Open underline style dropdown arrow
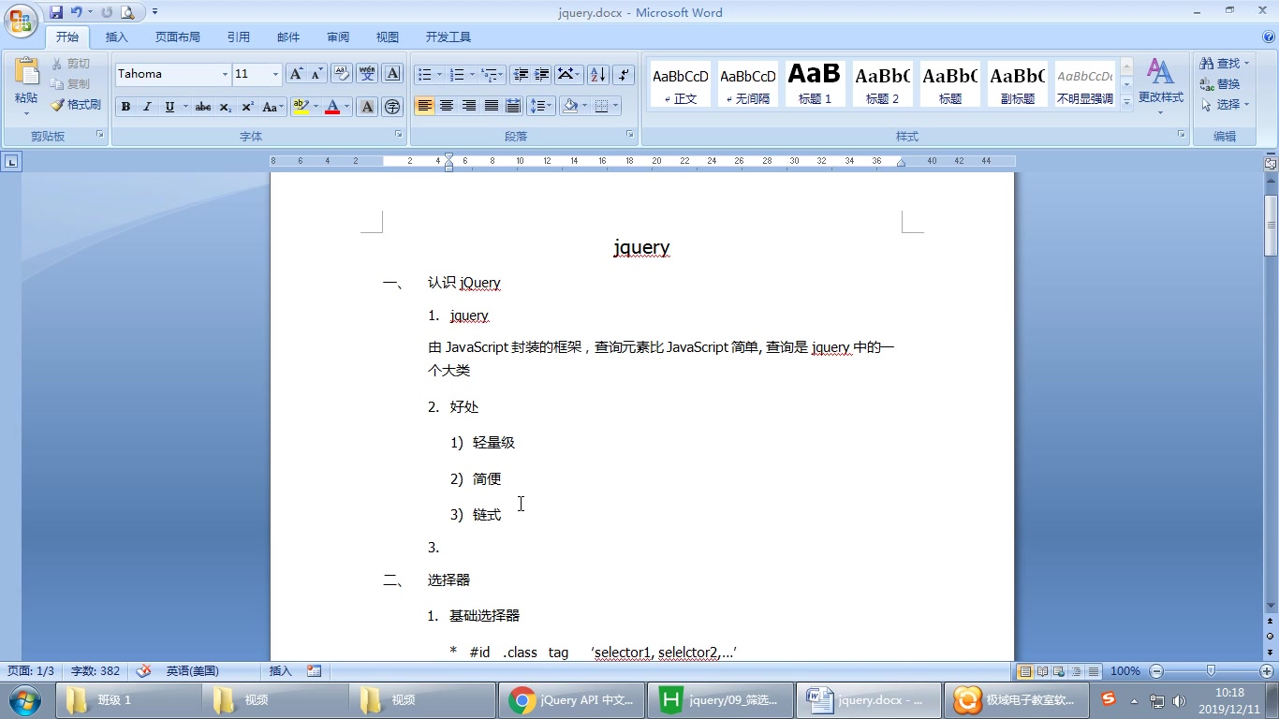The width and height of the screenshot is (1279, 719). (x=185, y=107)
